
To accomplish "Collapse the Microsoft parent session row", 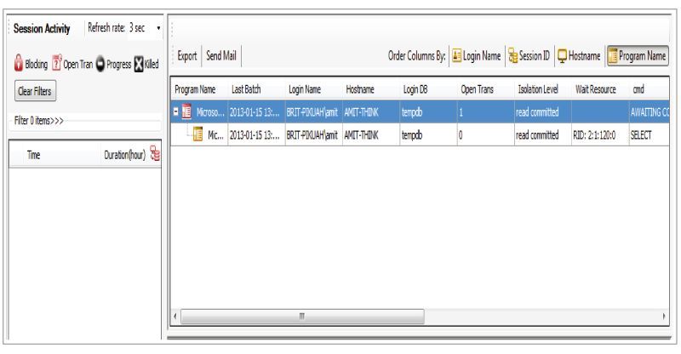I will point(175,111).
